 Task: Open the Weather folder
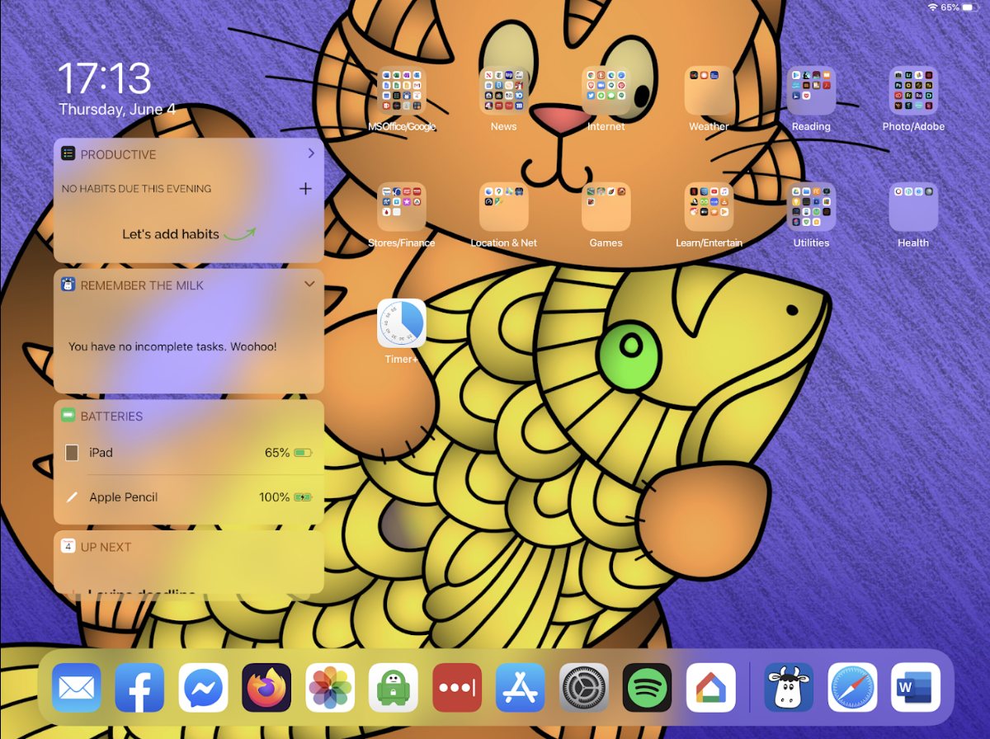click(709, 91)
